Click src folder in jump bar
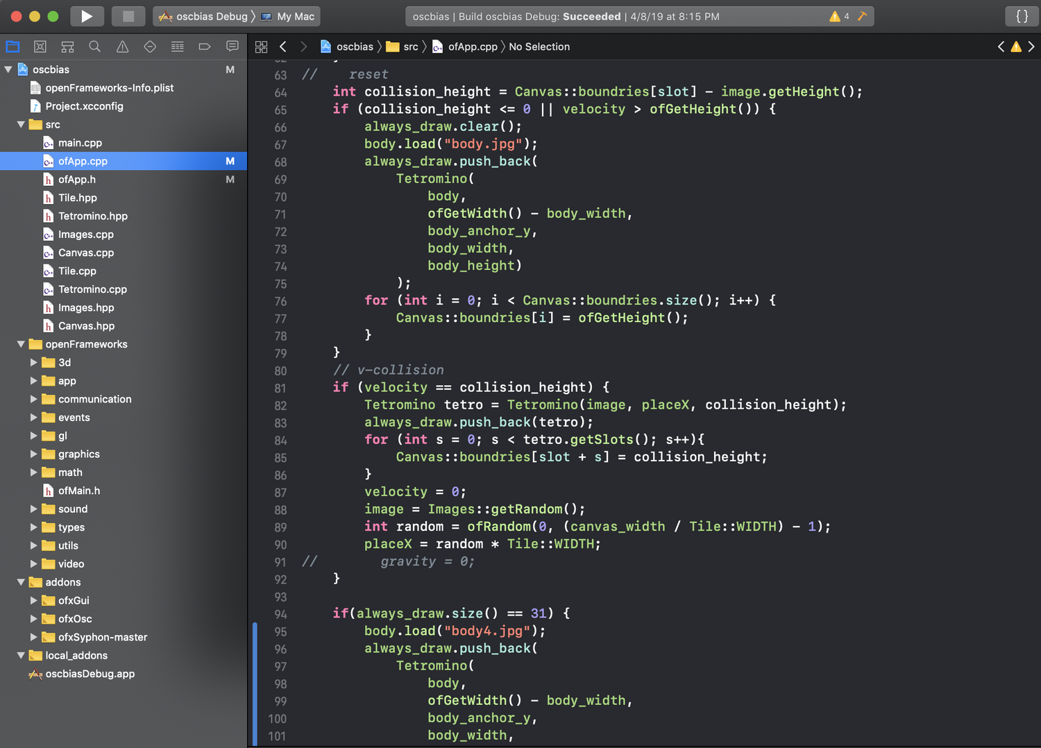 (x=403, y=46)
